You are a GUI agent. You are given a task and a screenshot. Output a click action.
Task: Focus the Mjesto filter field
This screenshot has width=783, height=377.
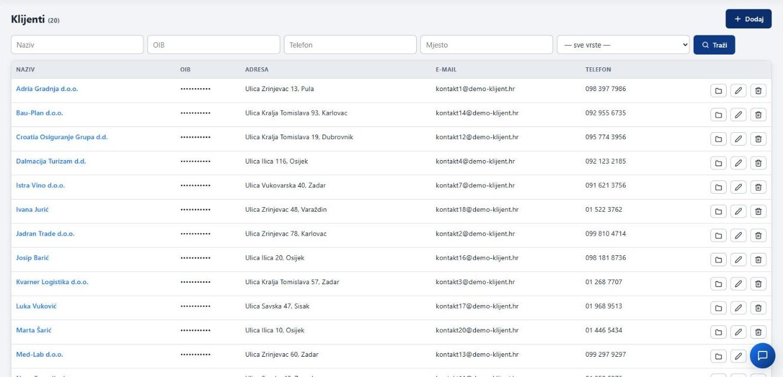coord(486,45)
